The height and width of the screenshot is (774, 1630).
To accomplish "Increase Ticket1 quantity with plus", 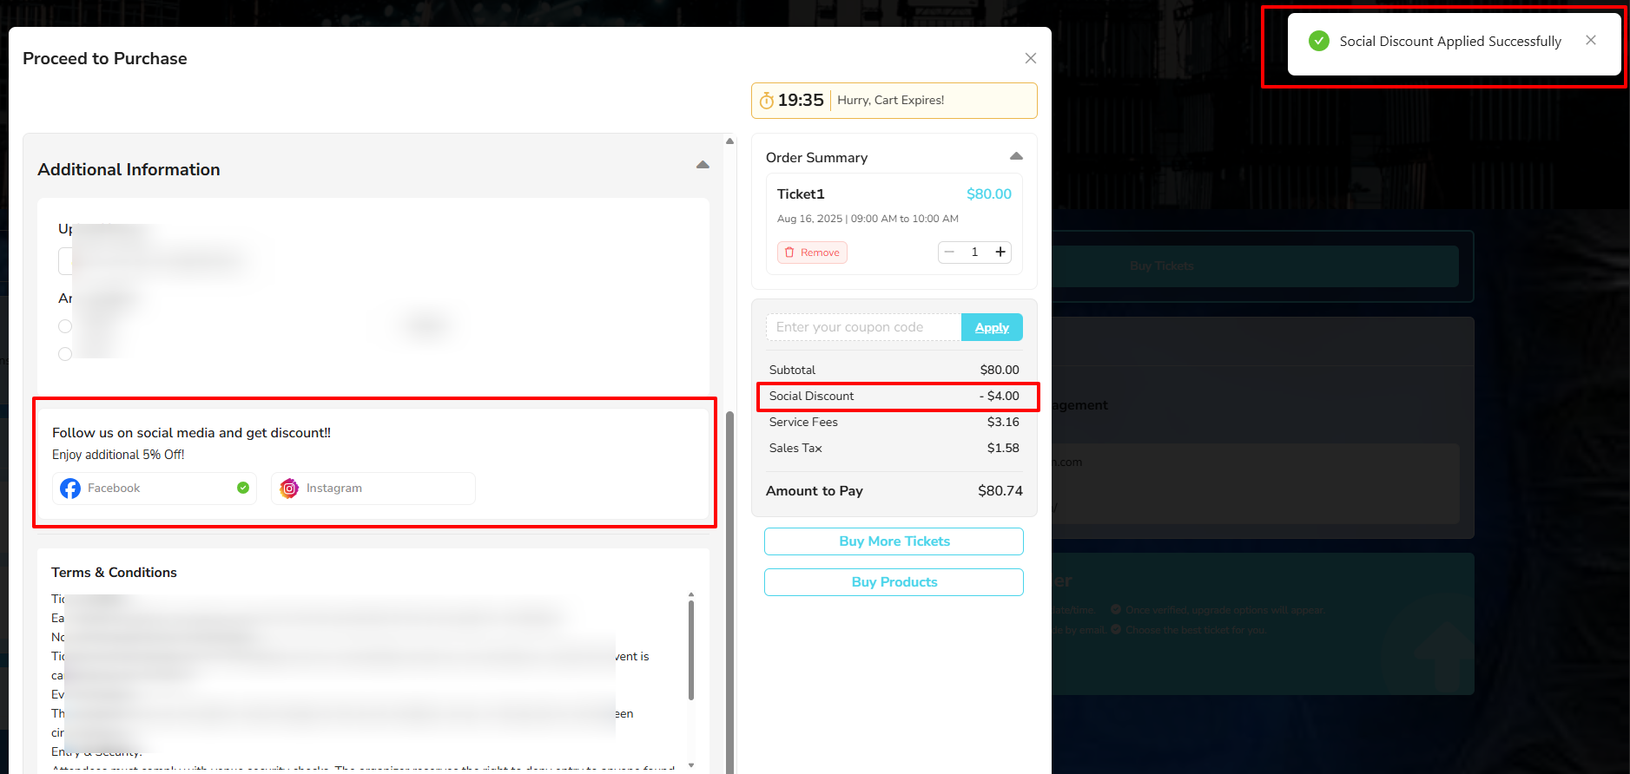I will pyautogui.click(x=1000, y=252).
